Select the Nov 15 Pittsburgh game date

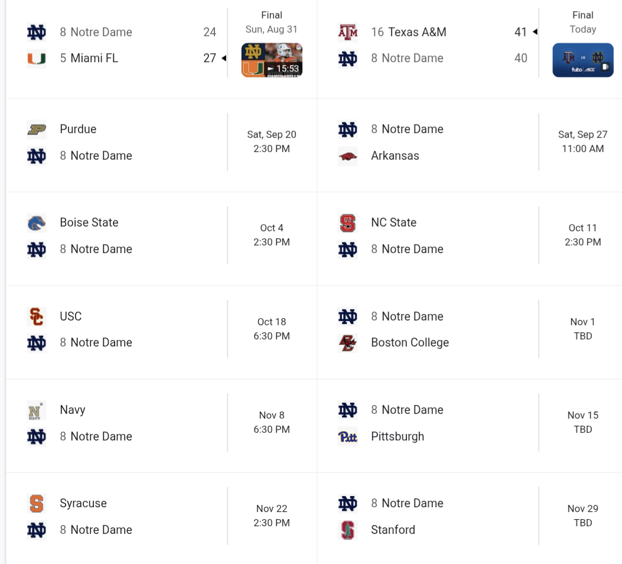tap(583, 415)
